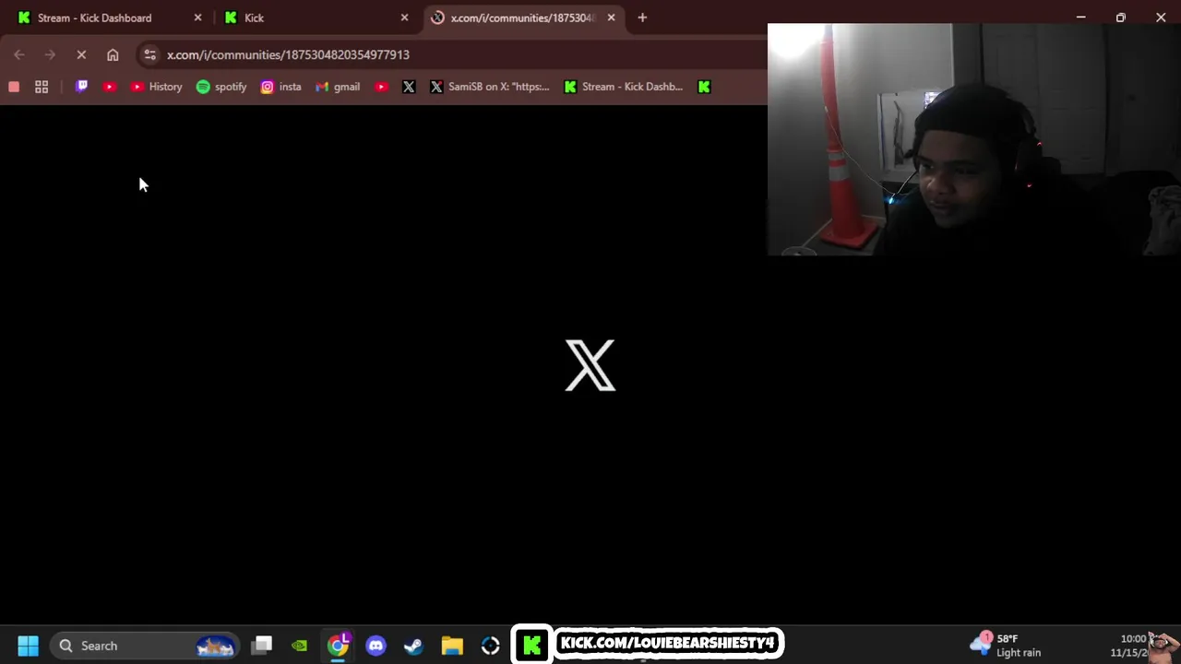Close the Stream - Kick Dashboard tab
Image resolution: width=1181 pixels, height=664 pixels.
point(197,18)
